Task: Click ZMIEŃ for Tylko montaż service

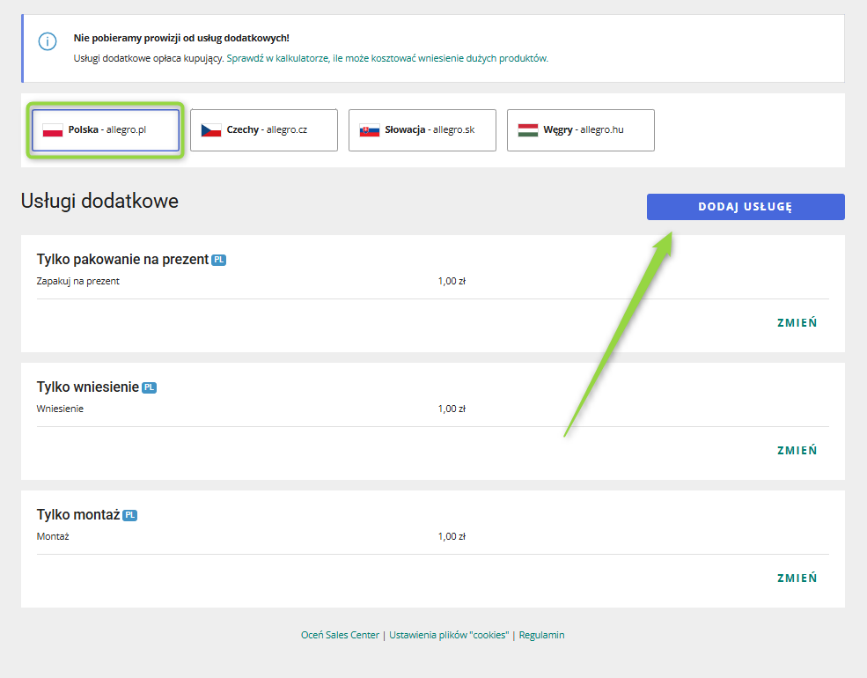Action: pos(797,578)
